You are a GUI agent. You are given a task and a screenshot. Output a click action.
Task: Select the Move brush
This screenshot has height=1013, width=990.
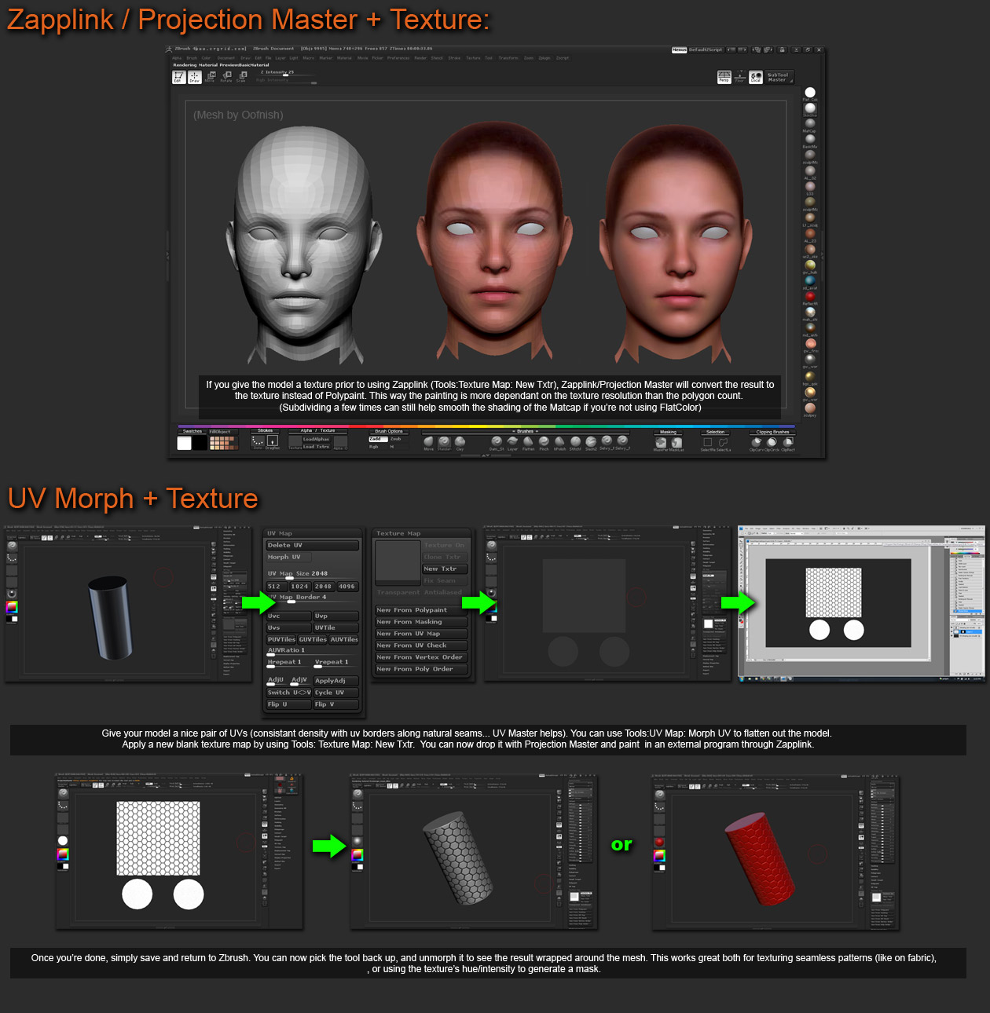pyautogui.click(x=428, y=443)
